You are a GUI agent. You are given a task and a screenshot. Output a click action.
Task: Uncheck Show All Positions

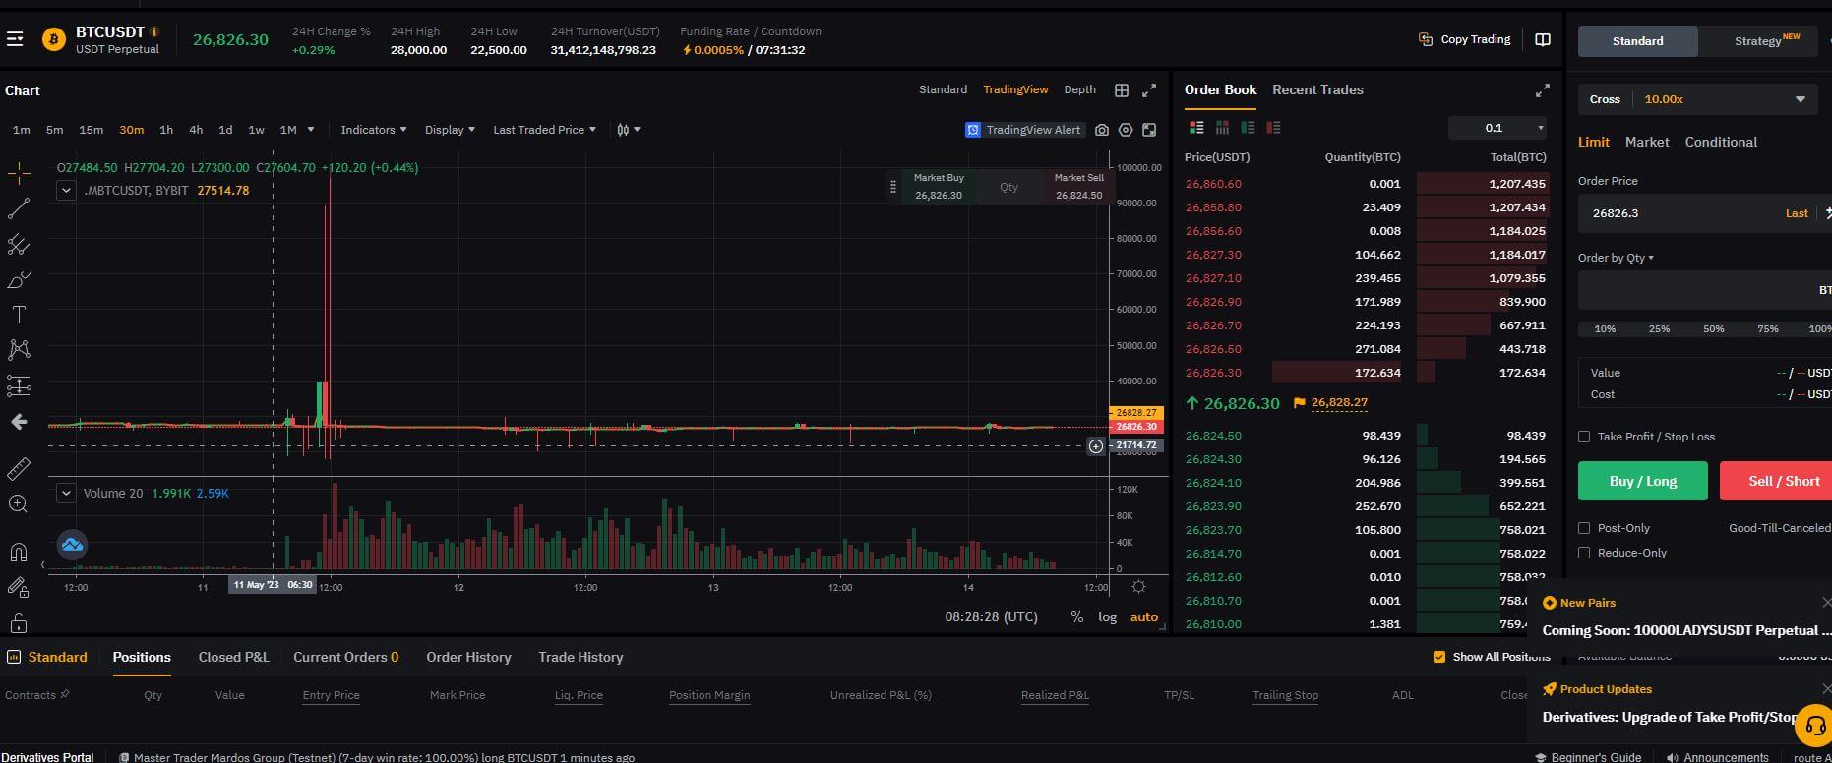pyautogui.click(x=1439, y=657)
